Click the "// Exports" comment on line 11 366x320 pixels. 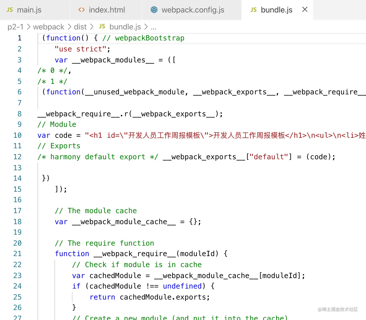click(x=59, y=146)
